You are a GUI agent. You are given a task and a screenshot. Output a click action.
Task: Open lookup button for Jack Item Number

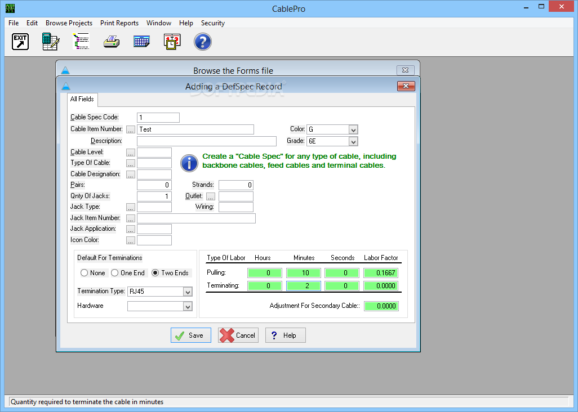[131, 219]
